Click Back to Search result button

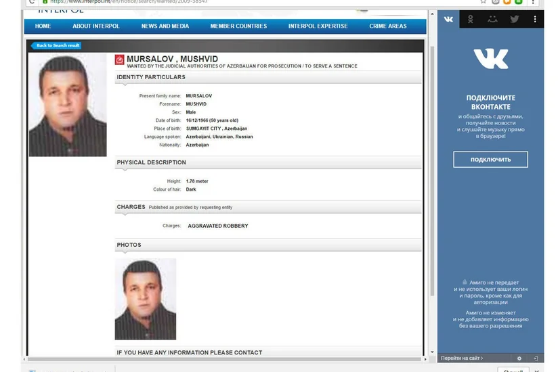coord(56,45)
